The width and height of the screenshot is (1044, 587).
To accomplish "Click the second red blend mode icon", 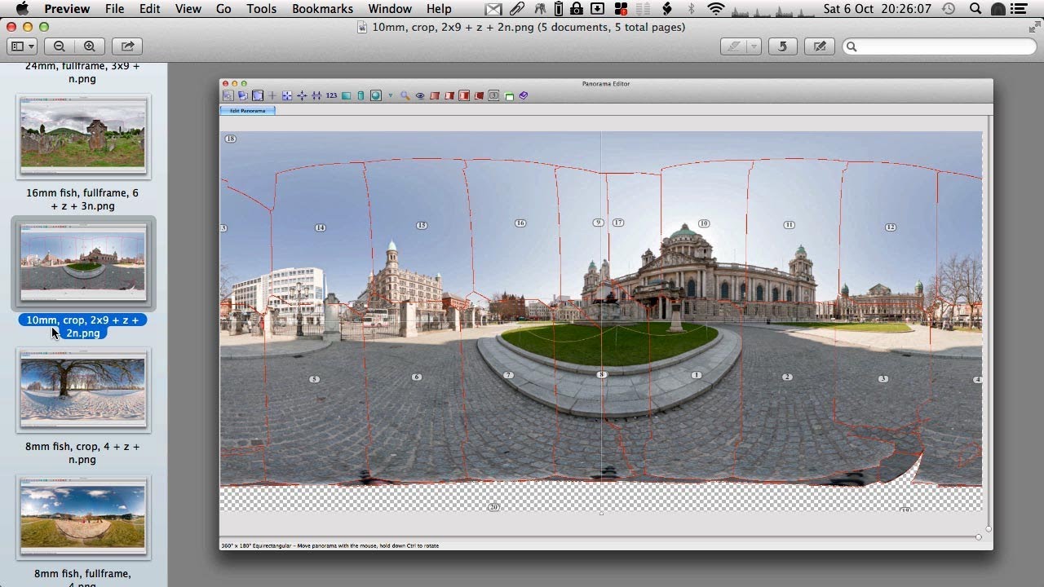I will (x=449, y=95).
